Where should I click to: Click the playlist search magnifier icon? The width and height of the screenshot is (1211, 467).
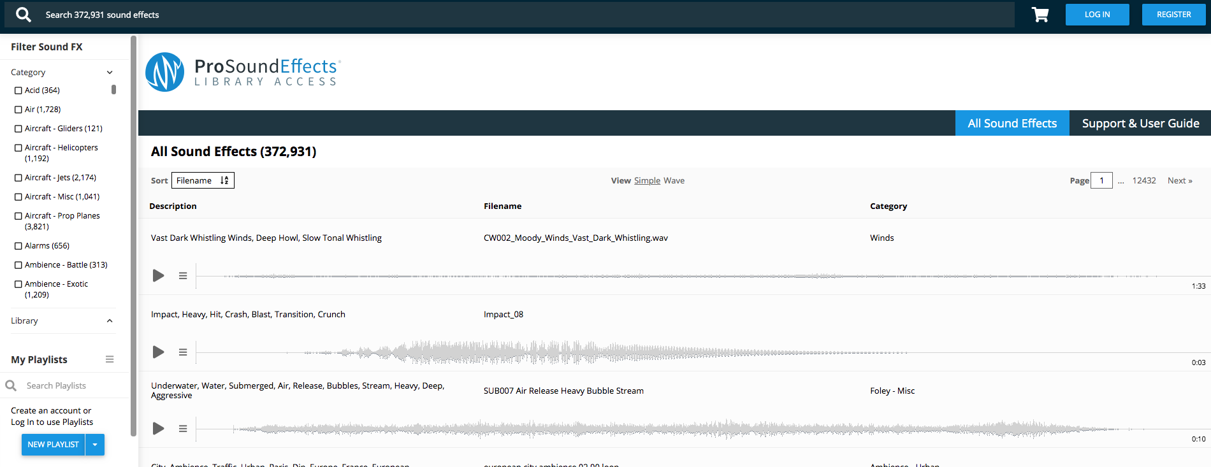click(11, 385)
